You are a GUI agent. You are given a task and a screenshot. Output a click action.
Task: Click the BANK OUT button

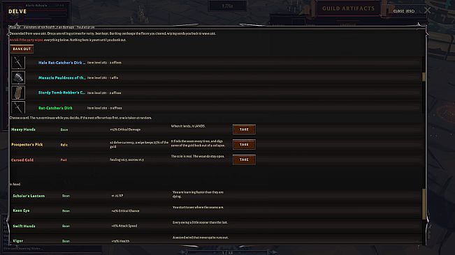22,49
